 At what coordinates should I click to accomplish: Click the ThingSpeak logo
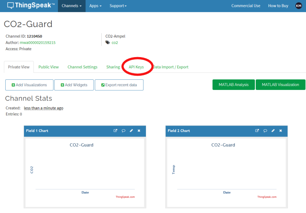(x=31, y=5)
